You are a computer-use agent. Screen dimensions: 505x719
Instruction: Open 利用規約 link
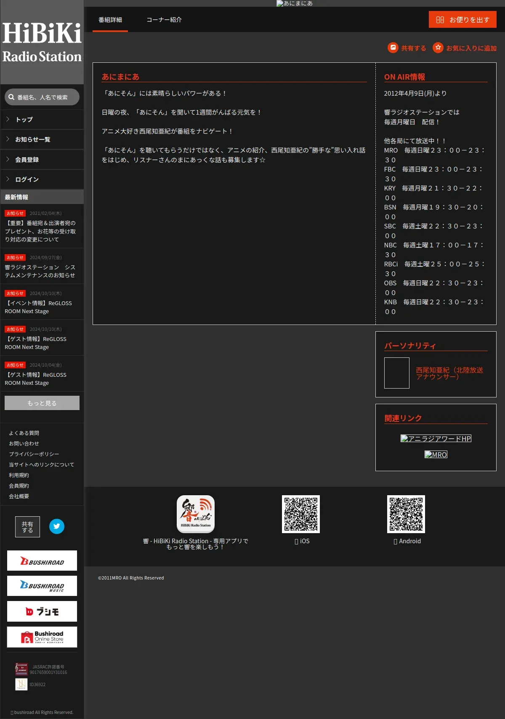tap(19, 475)
